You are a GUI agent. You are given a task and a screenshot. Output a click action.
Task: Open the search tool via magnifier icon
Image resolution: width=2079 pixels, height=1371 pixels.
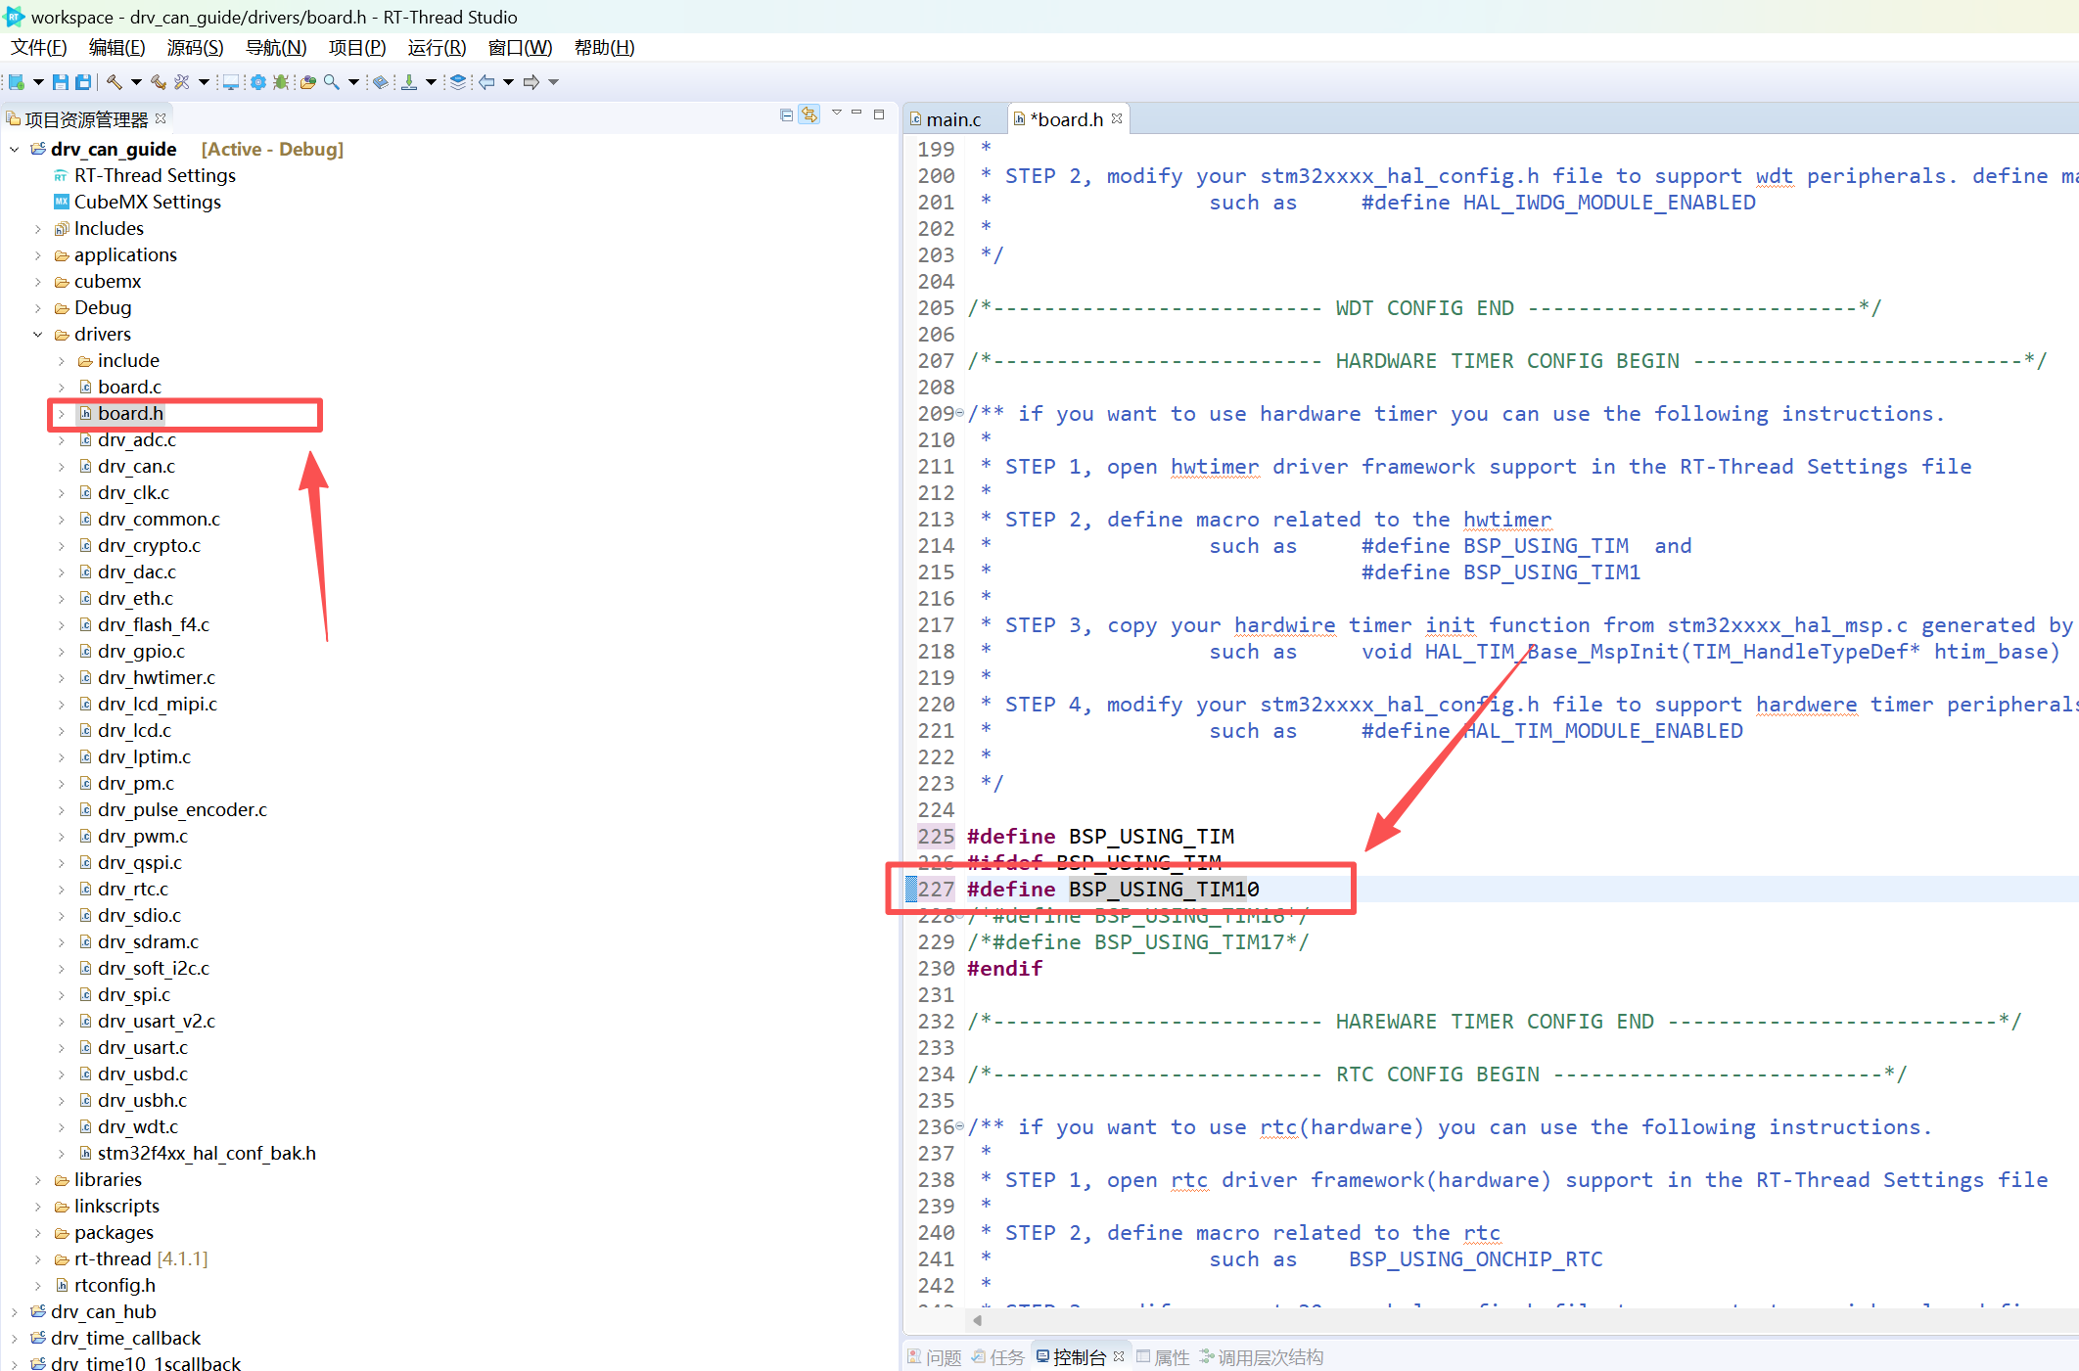pyautogui.click(x=332, y=82)
